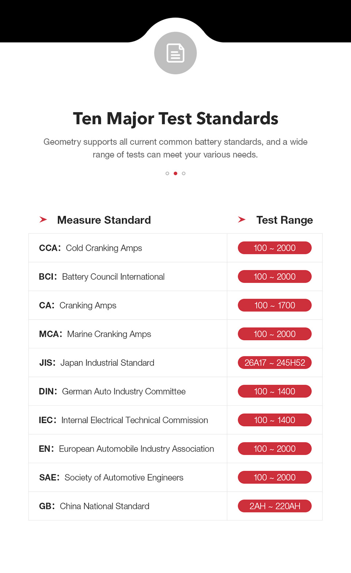Image resolution: width=351 pixels, height=573 pixels.
Task: Click the gray document icon at top
Action: 175,53
